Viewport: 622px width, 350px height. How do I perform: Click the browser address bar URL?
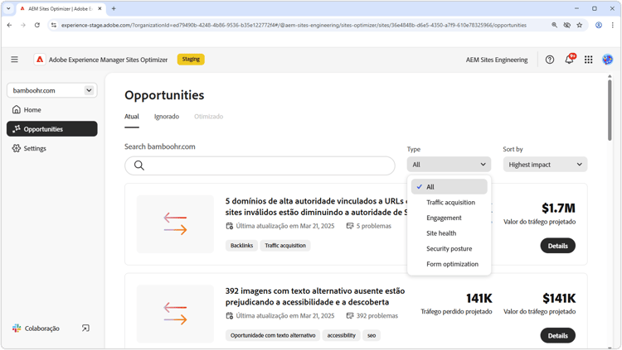click(294, 25)
